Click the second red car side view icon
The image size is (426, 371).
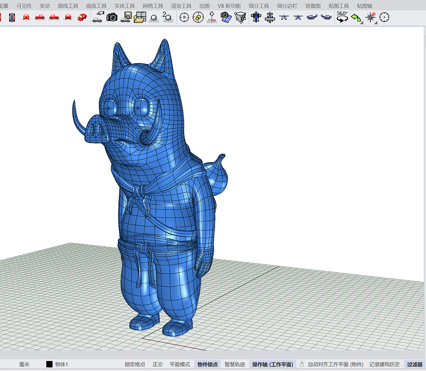pyautogui.click(x=54, y=17)
